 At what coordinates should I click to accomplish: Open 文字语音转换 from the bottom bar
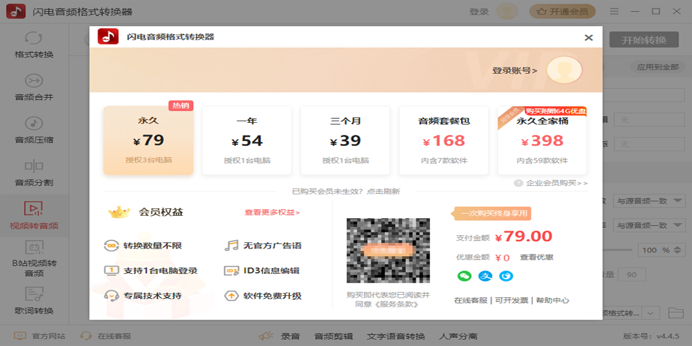click(x=396, y=336)
